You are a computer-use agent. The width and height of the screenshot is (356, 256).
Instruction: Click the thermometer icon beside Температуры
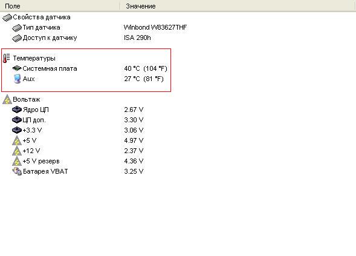pos(7,58)
